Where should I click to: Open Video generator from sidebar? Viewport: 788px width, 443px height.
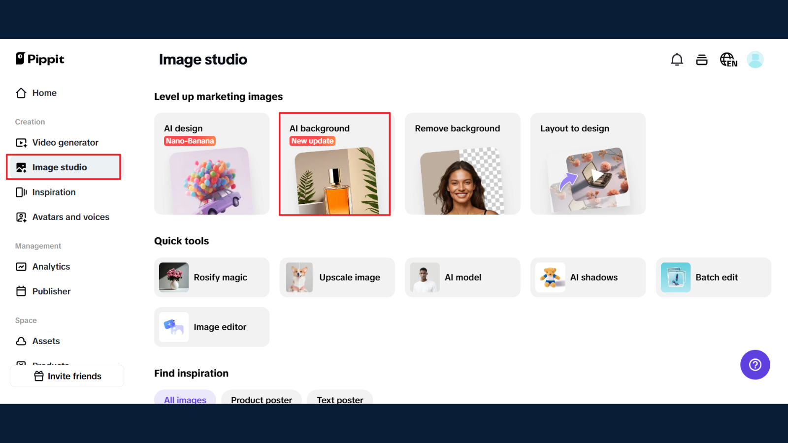[x=65, y=143]
